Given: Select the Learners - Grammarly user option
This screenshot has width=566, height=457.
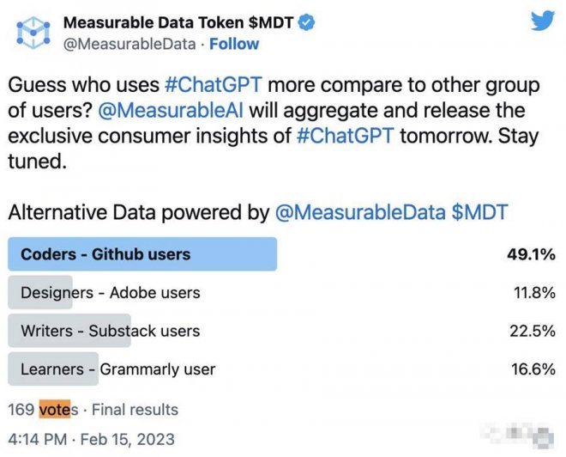Looking at the screenshot, I should click(x=117, y=369).
